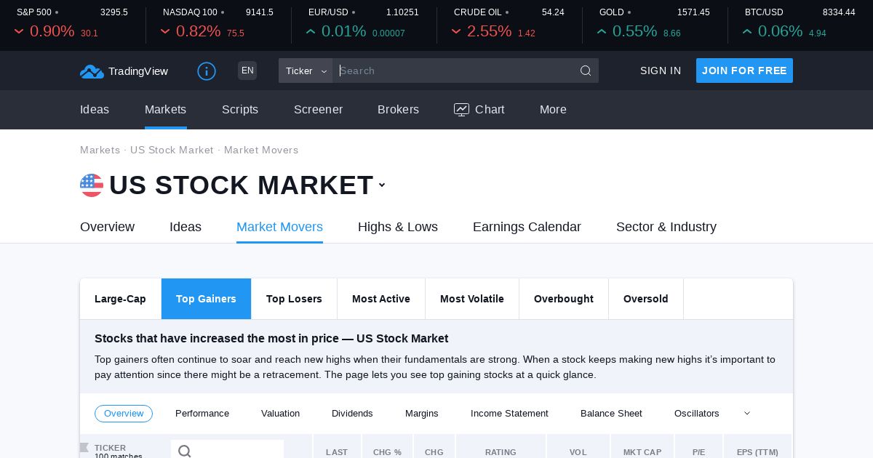
Task: Expand the US Stock Market country selector
Action: (382, 185)
